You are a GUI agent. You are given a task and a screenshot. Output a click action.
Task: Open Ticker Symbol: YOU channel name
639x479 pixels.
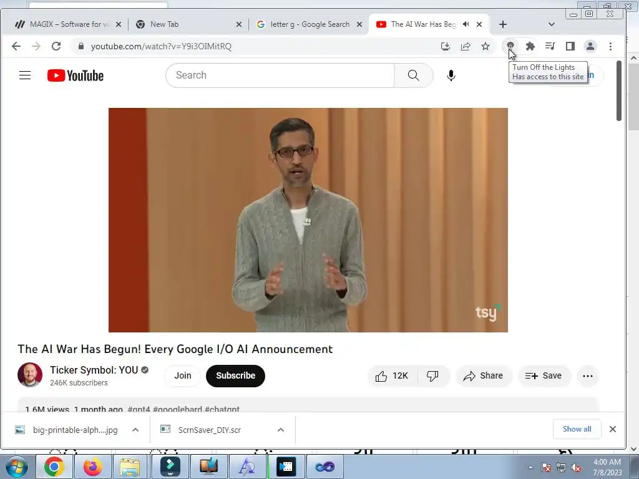click(94, 370)
